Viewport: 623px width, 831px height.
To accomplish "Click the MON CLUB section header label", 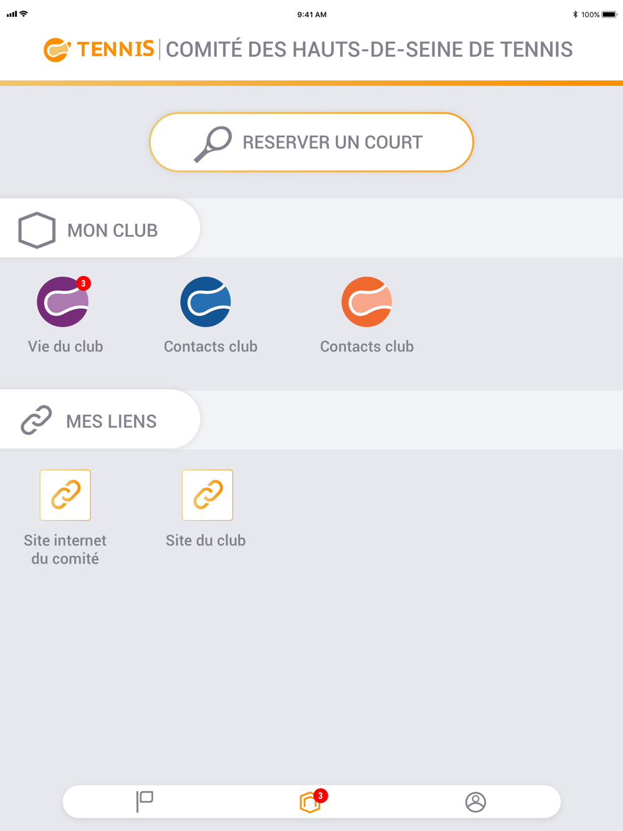I will [112, 230].
